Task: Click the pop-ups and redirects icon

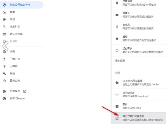Action: pyautogui.click(x=117, y=118)
